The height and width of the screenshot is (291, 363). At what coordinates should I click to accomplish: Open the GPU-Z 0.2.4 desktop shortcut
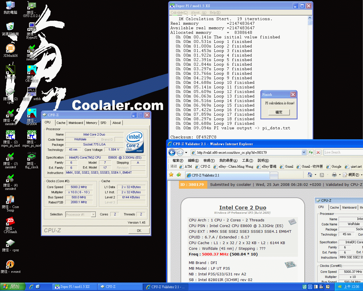pos(31,9)
